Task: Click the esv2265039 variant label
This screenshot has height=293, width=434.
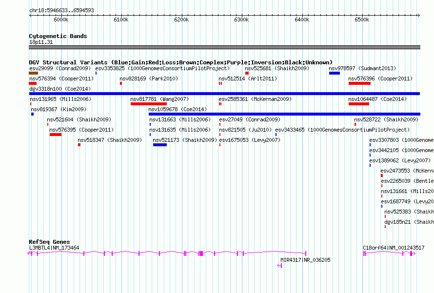Action: click(x=407, y=181)
